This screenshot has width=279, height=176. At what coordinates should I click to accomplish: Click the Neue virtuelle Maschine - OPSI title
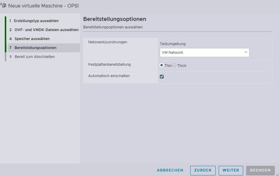point(43,6)
